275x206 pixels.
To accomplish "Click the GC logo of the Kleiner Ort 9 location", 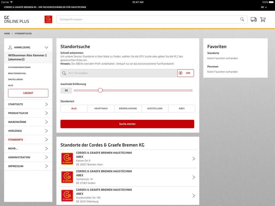I will [x=67, y=159].
